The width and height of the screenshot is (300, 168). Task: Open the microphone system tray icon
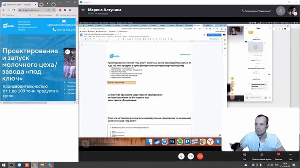click(261, 165)
